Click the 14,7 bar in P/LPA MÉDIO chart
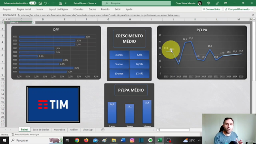Viewport: 256px width, 144px height. tap(112, 113)
